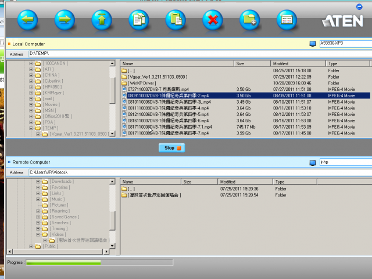The image size is (372, 279).
Task: Sort local files by Name column
Action: point(177,63)
